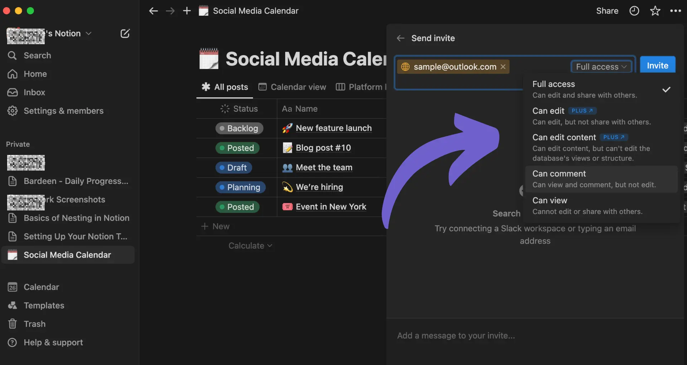Click the Invite button

[657, 65]
